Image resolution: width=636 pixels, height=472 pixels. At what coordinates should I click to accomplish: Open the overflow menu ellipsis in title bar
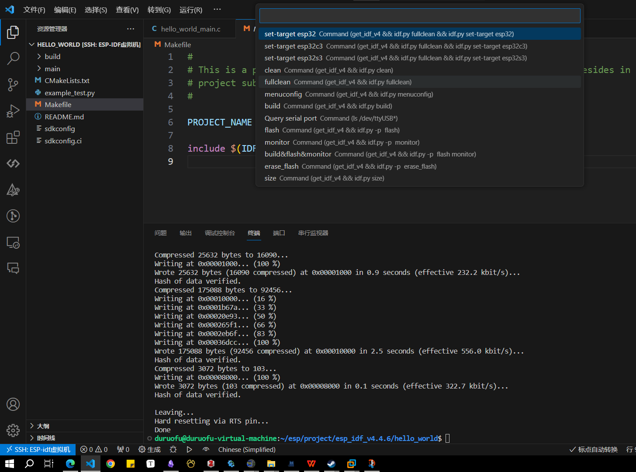(217, 10)
